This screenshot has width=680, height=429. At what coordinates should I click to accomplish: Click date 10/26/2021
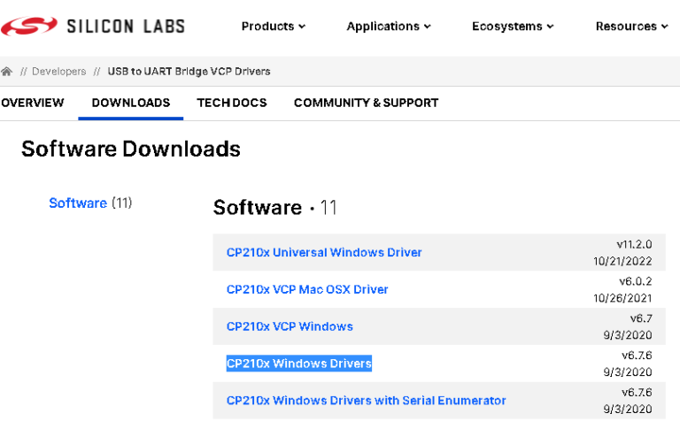622,298
